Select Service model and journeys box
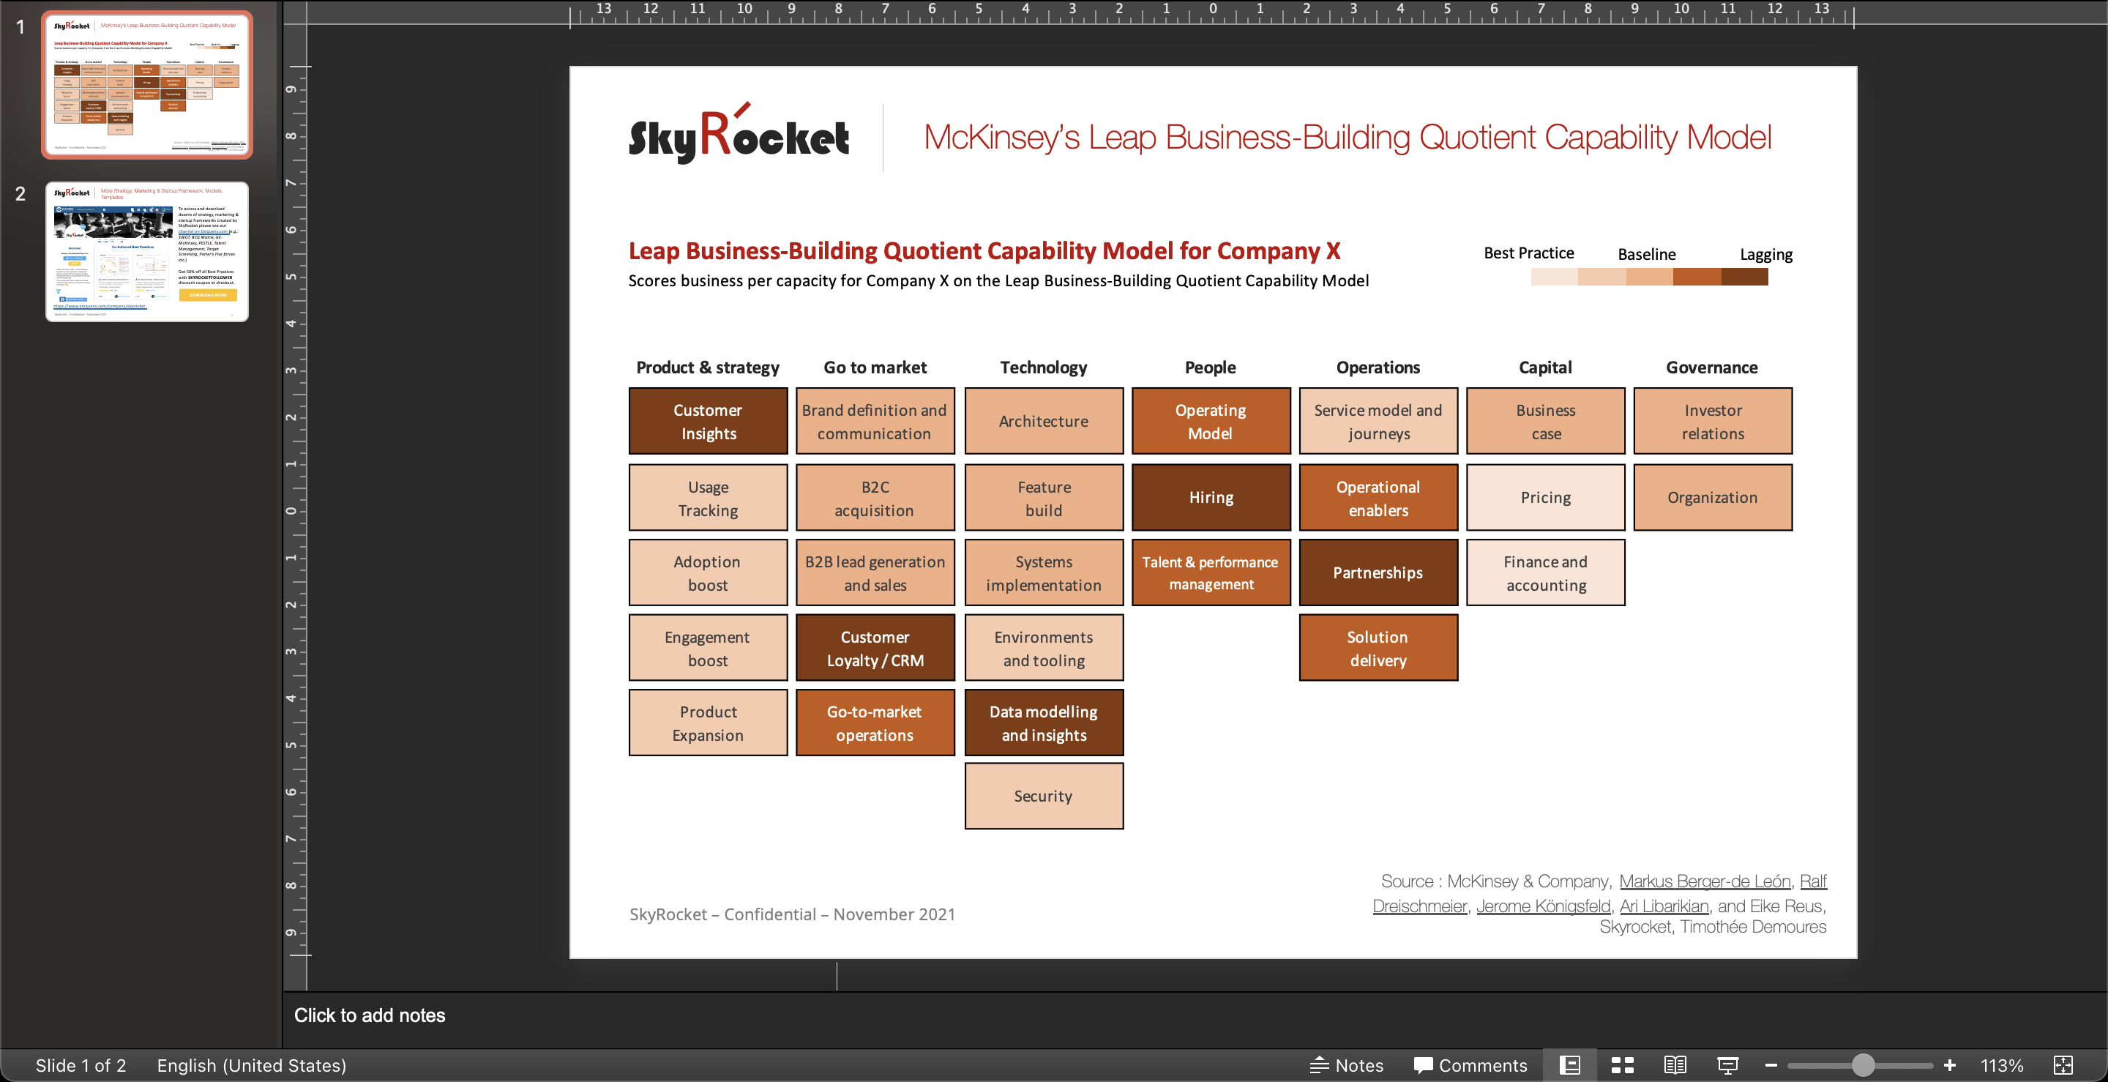The image size is (2108, 1082). (x=1378, y=421)
